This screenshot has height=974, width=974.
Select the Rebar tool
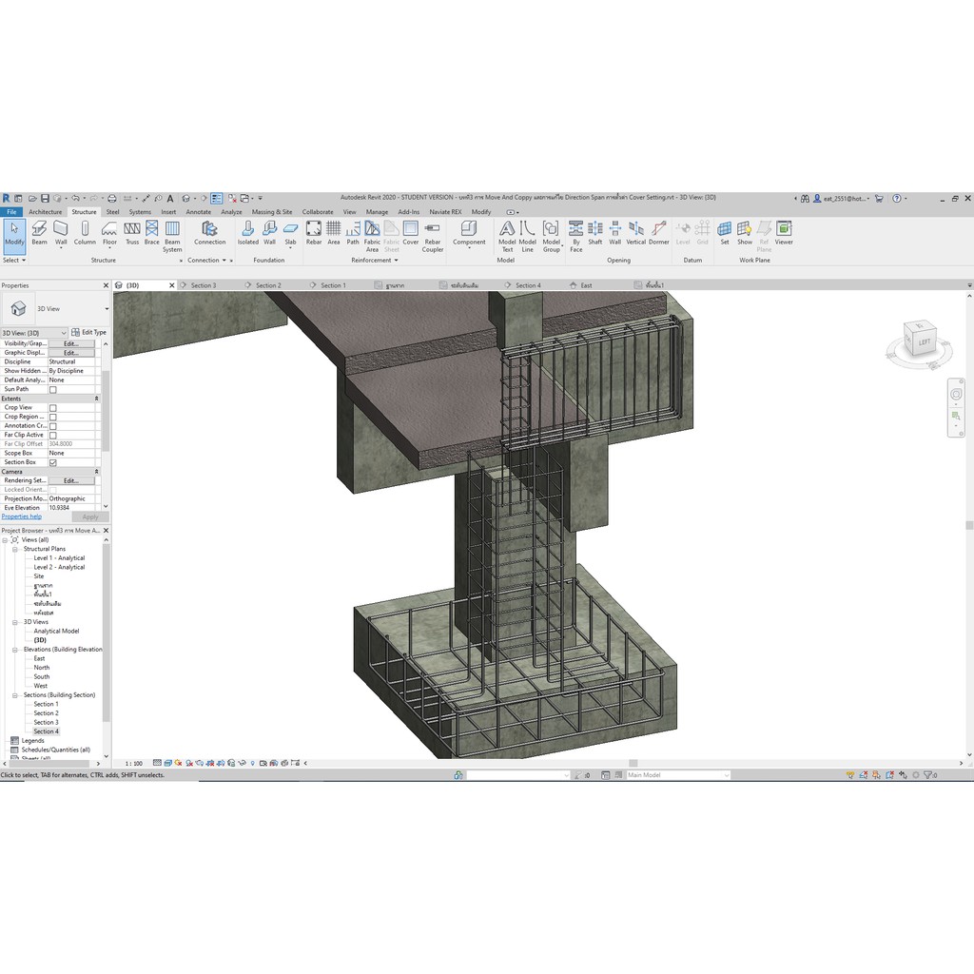click(314, 234)
